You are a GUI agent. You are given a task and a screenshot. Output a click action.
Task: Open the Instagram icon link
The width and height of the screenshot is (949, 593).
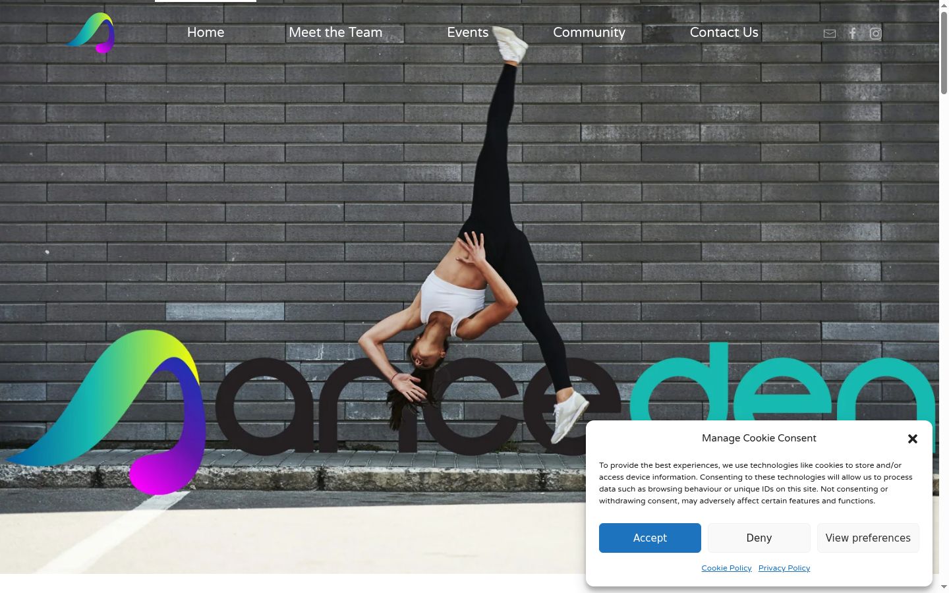tap(875, 34)
